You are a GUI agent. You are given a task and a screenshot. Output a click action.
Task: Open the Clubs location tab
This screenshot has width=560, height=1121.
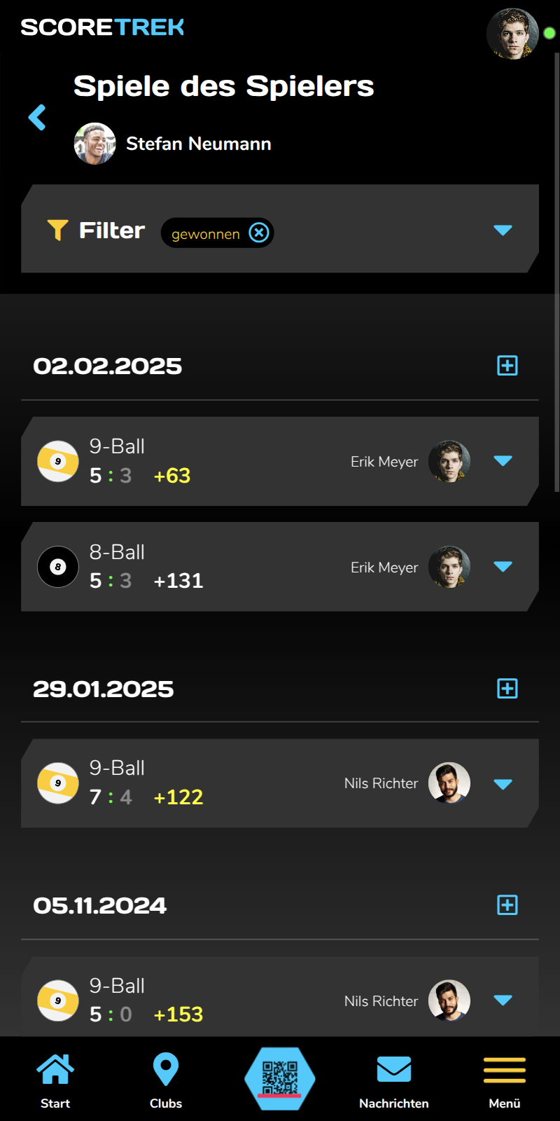point(166,1081)
